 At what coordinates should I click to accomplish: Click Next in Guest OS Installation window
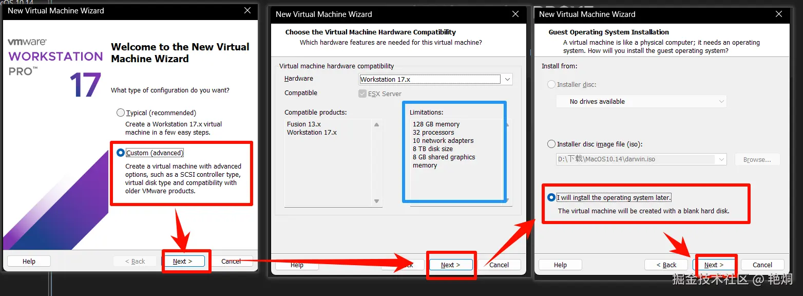tap(714, 265)
